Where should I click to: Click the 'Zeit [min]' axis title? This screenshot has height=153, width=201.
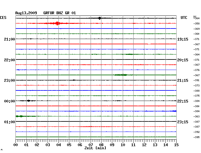pos(95,148)
